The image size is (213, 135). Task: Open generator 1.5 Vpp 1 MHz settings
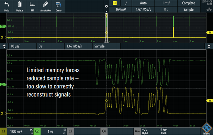tap(154, 131)
